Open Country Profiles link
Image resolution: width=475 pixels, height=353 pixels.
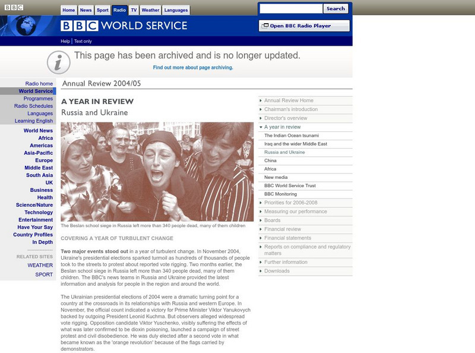tap(33, 235)
